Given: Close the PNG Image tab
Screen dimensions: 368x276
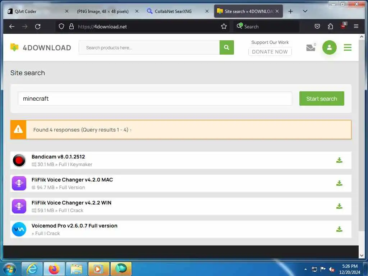Looking at the screenshot, I should coord(137,11).
